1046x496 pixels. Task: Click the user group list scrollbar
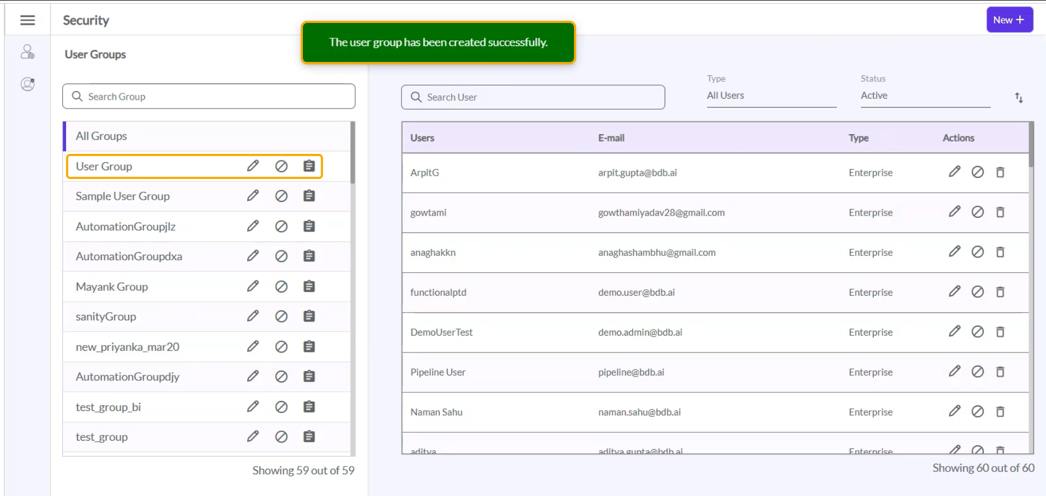352,154
